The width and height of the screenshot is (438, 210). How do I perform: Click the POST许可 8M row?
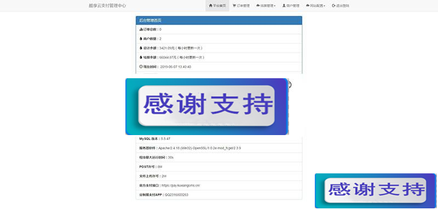click(218, 167)
